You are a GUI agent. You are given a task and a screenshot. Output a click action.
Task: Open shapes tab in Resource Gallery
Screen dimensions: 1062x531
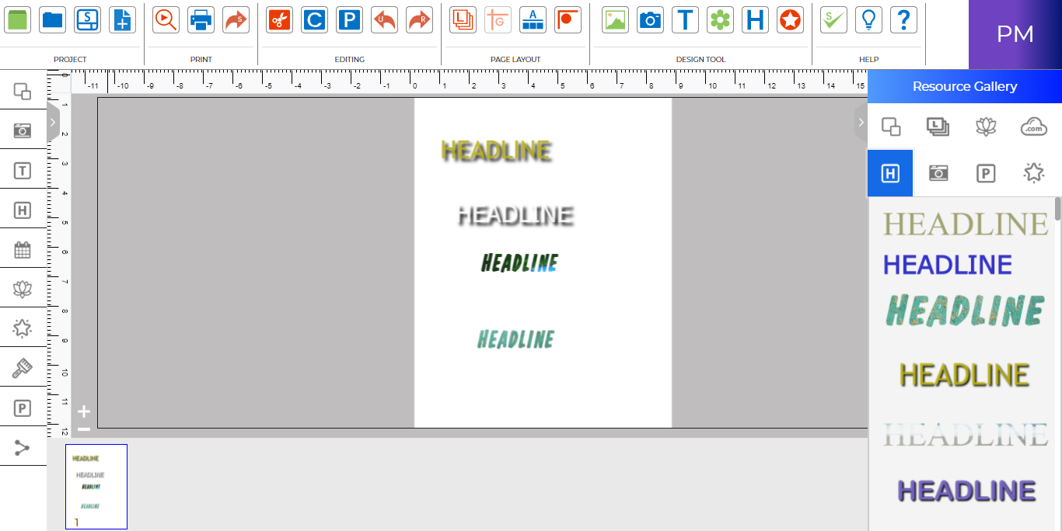point(891,127)
